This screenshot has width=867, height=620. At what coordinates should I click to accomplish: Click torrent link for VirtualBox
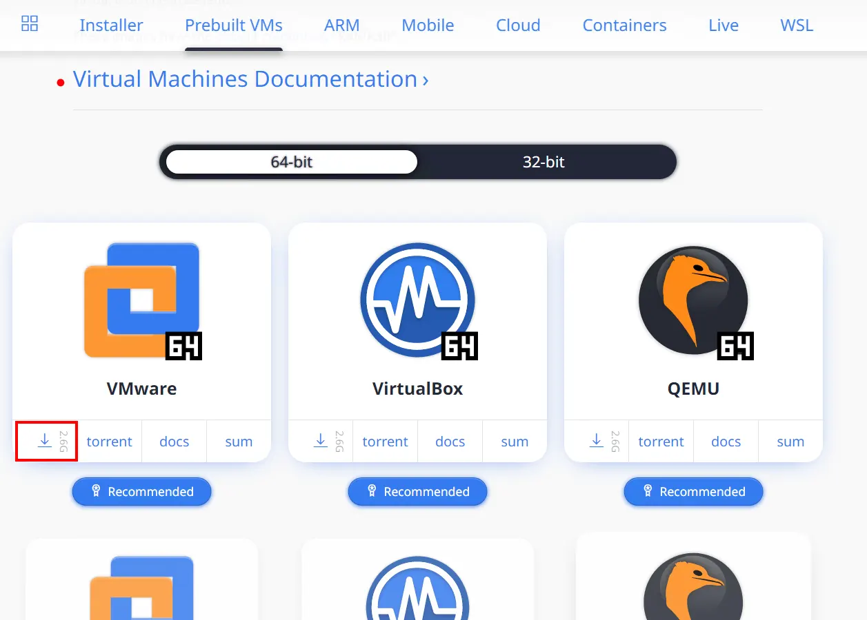tap(385, 442)
